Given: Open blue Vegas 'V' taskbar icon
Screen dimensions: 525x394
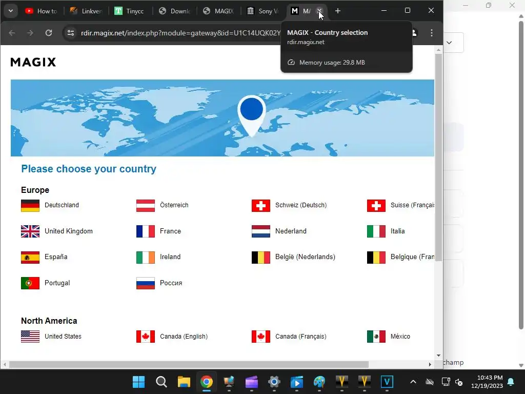Looking at the screenshot, I should (x=387, y=382).
